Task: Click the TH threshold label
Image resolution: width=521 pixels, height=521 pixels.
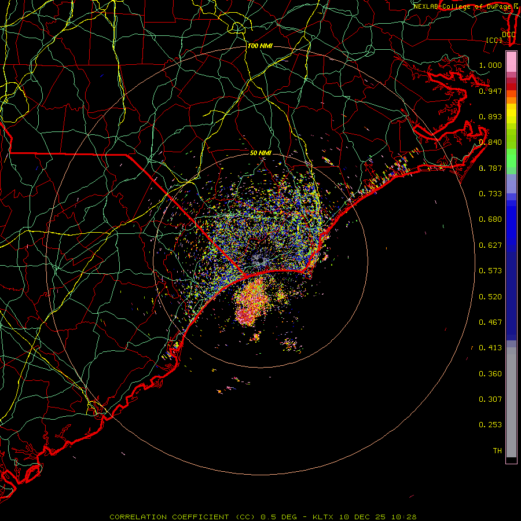Action: [497, 451]
